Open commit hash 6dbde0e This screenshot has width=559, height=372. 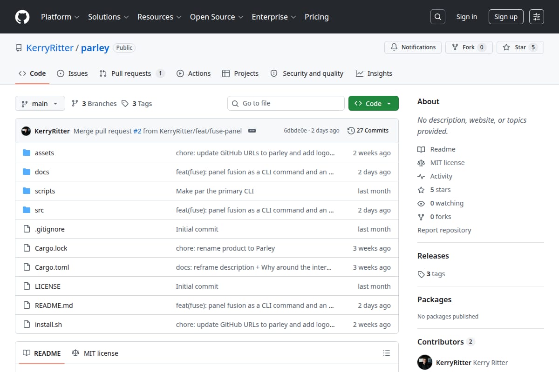coord(295,131)
